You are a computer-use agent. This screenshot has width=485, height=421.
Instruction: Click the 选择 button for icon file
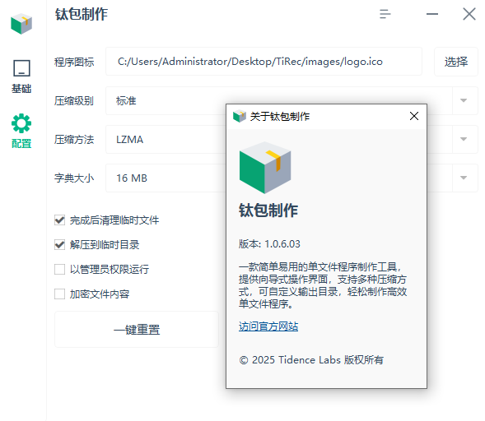(x=456, y=62)
